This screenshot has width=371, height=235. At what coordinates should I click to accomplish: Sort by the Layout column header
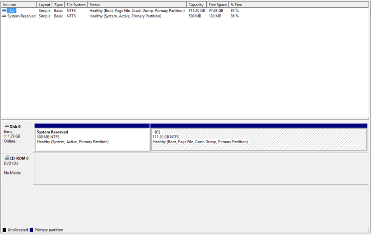point(45,5)
